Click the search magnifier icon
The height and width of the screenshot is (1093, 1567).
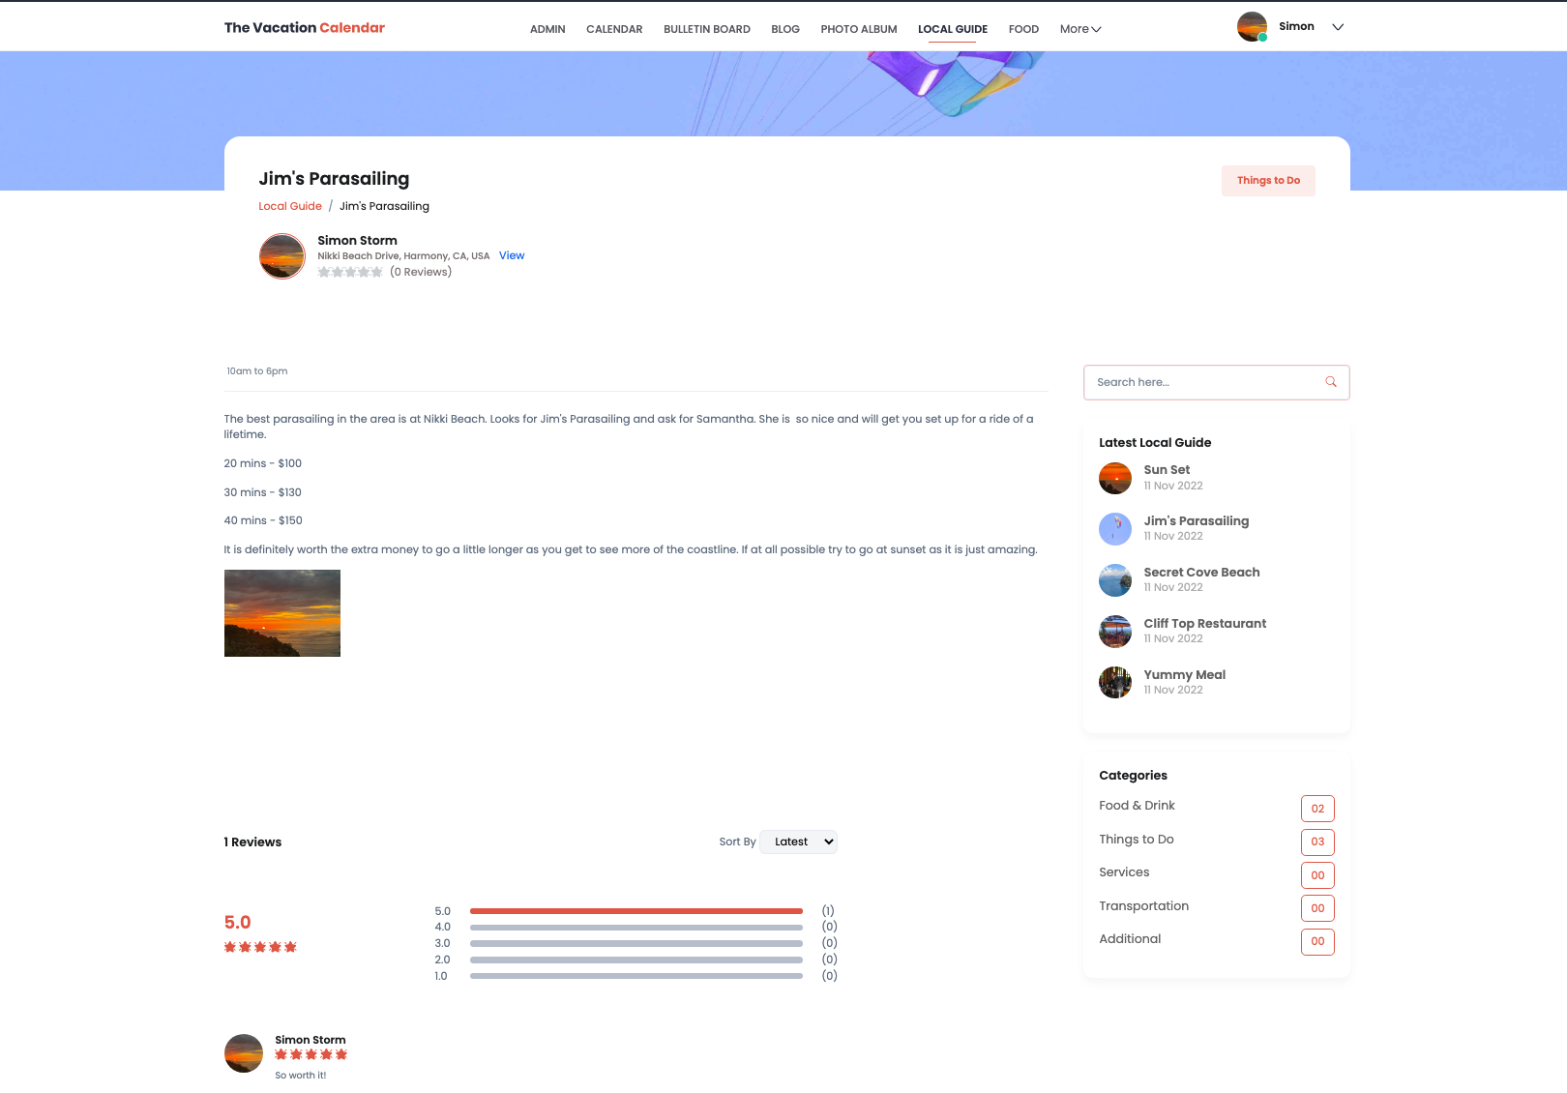pyautogui.click(x=1330, y=382)
